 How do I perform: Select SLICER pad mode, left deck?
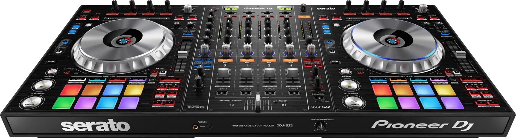point(118,79)
